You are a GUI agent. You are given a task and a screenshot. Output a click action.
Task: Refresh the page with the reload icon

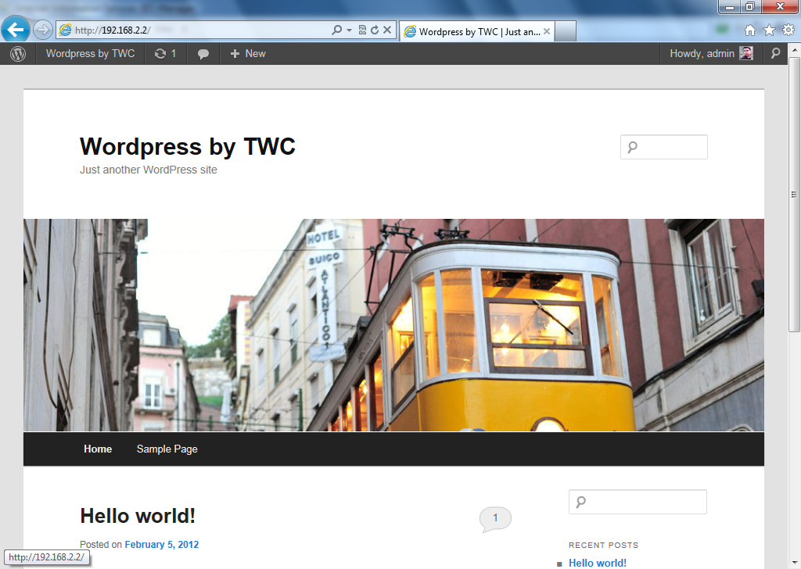pos(375,30)
